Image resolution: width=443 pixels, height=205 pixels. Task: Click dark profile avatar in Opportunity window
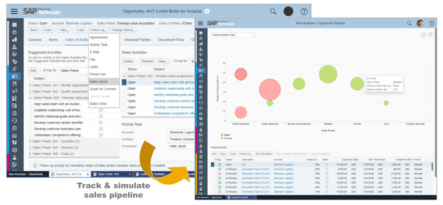click(x=288, y=11)
